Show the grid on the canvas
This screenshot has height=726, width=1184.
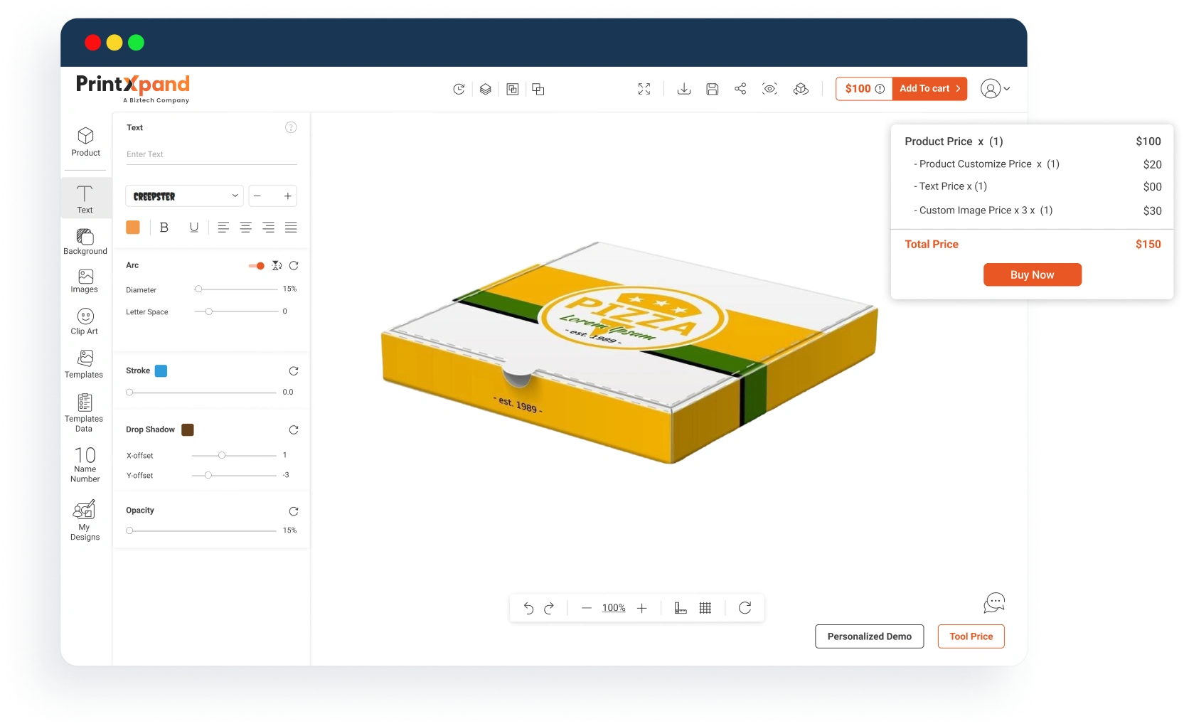(x=705, y=608)
